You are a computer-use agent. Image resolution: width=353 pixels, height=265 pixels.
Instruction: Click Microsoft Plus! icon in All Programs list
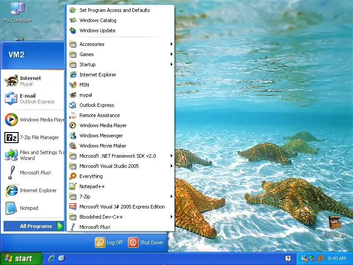pos(73,227)
